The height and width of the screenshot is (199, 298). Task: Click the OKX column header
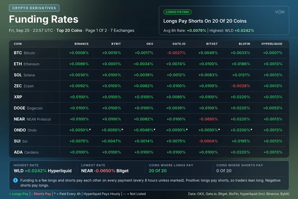point(150,44)
